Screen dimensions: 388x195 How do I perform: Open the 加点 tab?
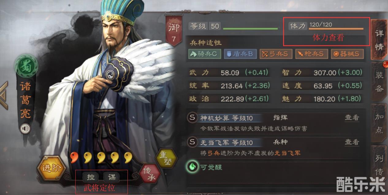pyautogui.click(x=379, y=123)
